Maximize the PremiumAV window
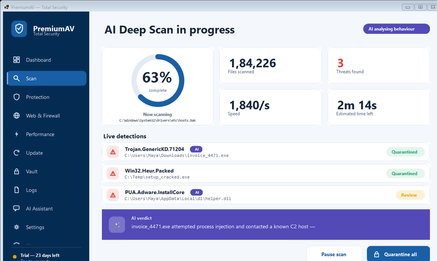The width and height of the screenshot is (437, 261). coord(420,7)
